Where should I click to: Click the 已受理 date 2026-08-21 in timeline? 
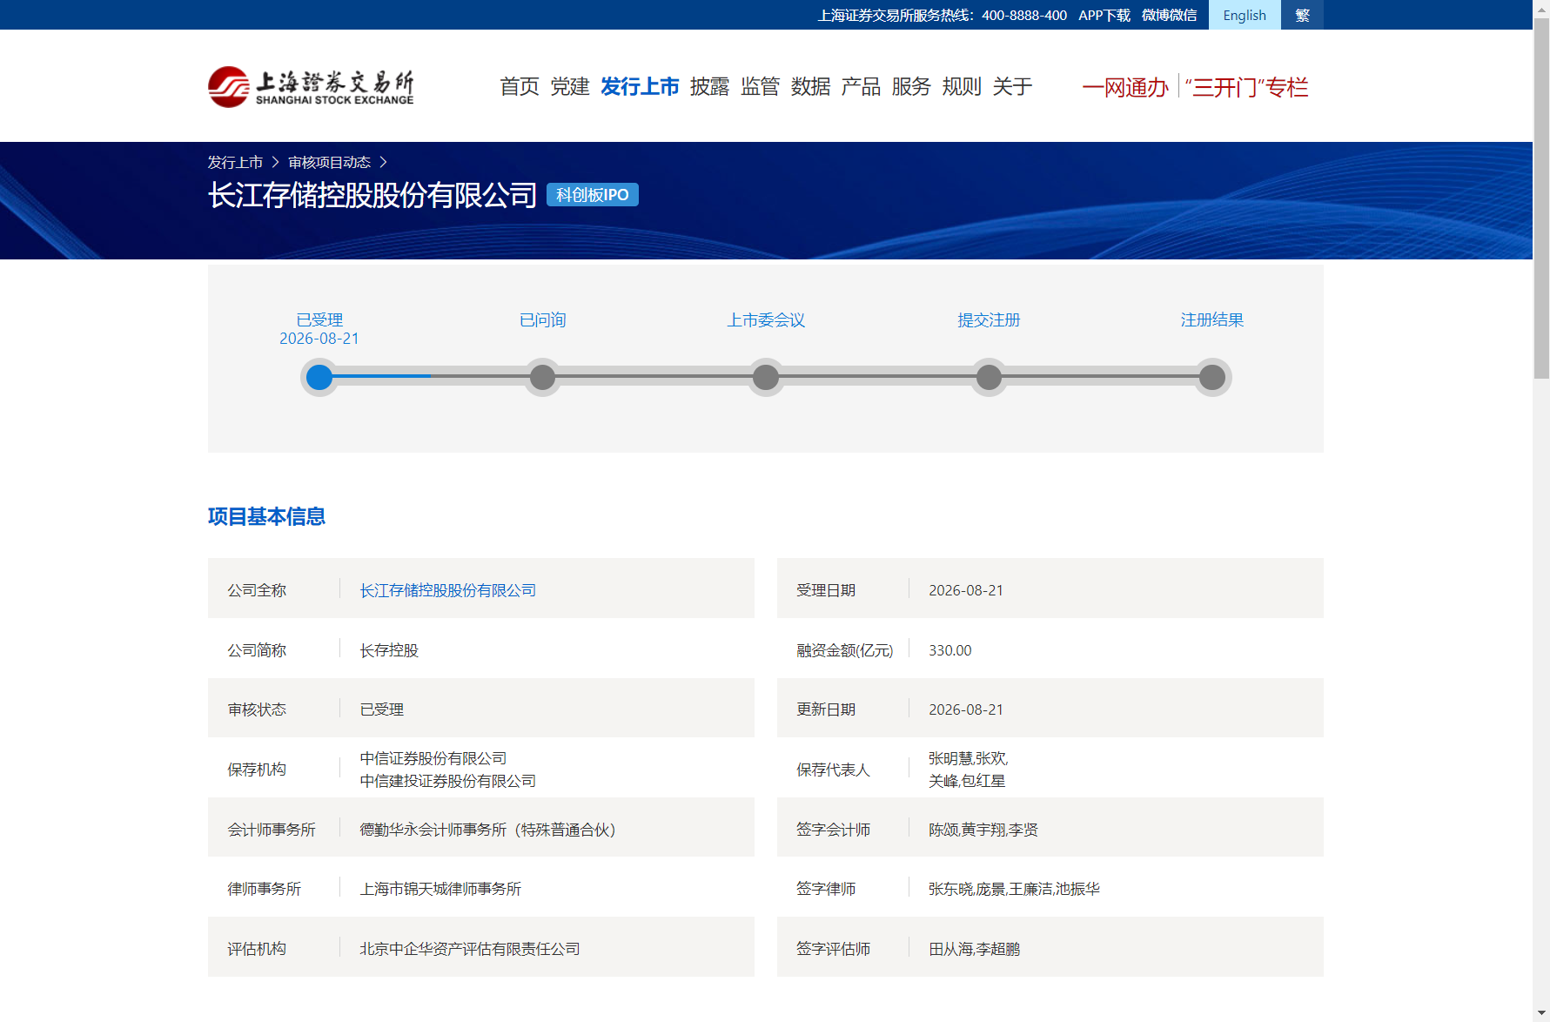[319, 339]
